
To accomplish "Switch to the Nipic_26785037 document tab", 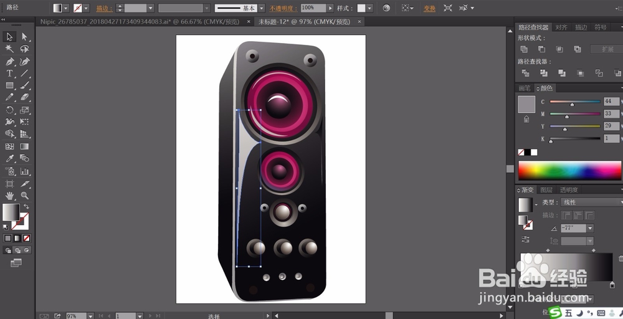I will (x=140, y=21).
